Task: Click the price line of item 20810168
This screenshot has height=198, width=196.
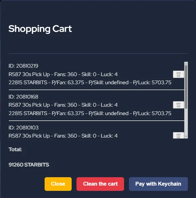Action: coord(90,113)
